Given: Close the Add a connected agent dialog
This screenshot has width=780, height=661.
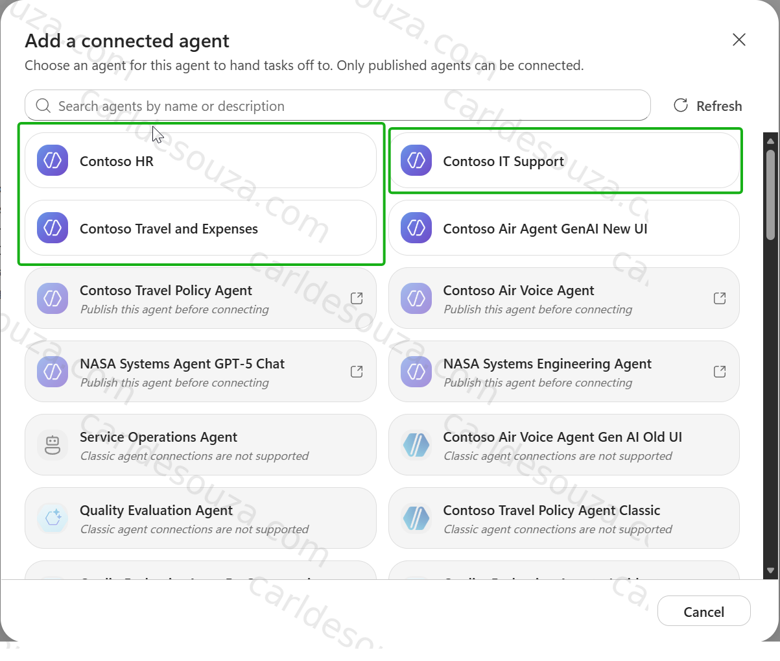Looking at the screenshot, I should 739,40.
